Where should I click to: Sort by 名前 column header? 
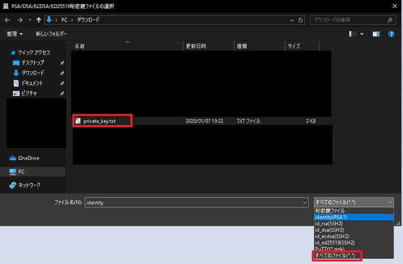tap(127, 46)
